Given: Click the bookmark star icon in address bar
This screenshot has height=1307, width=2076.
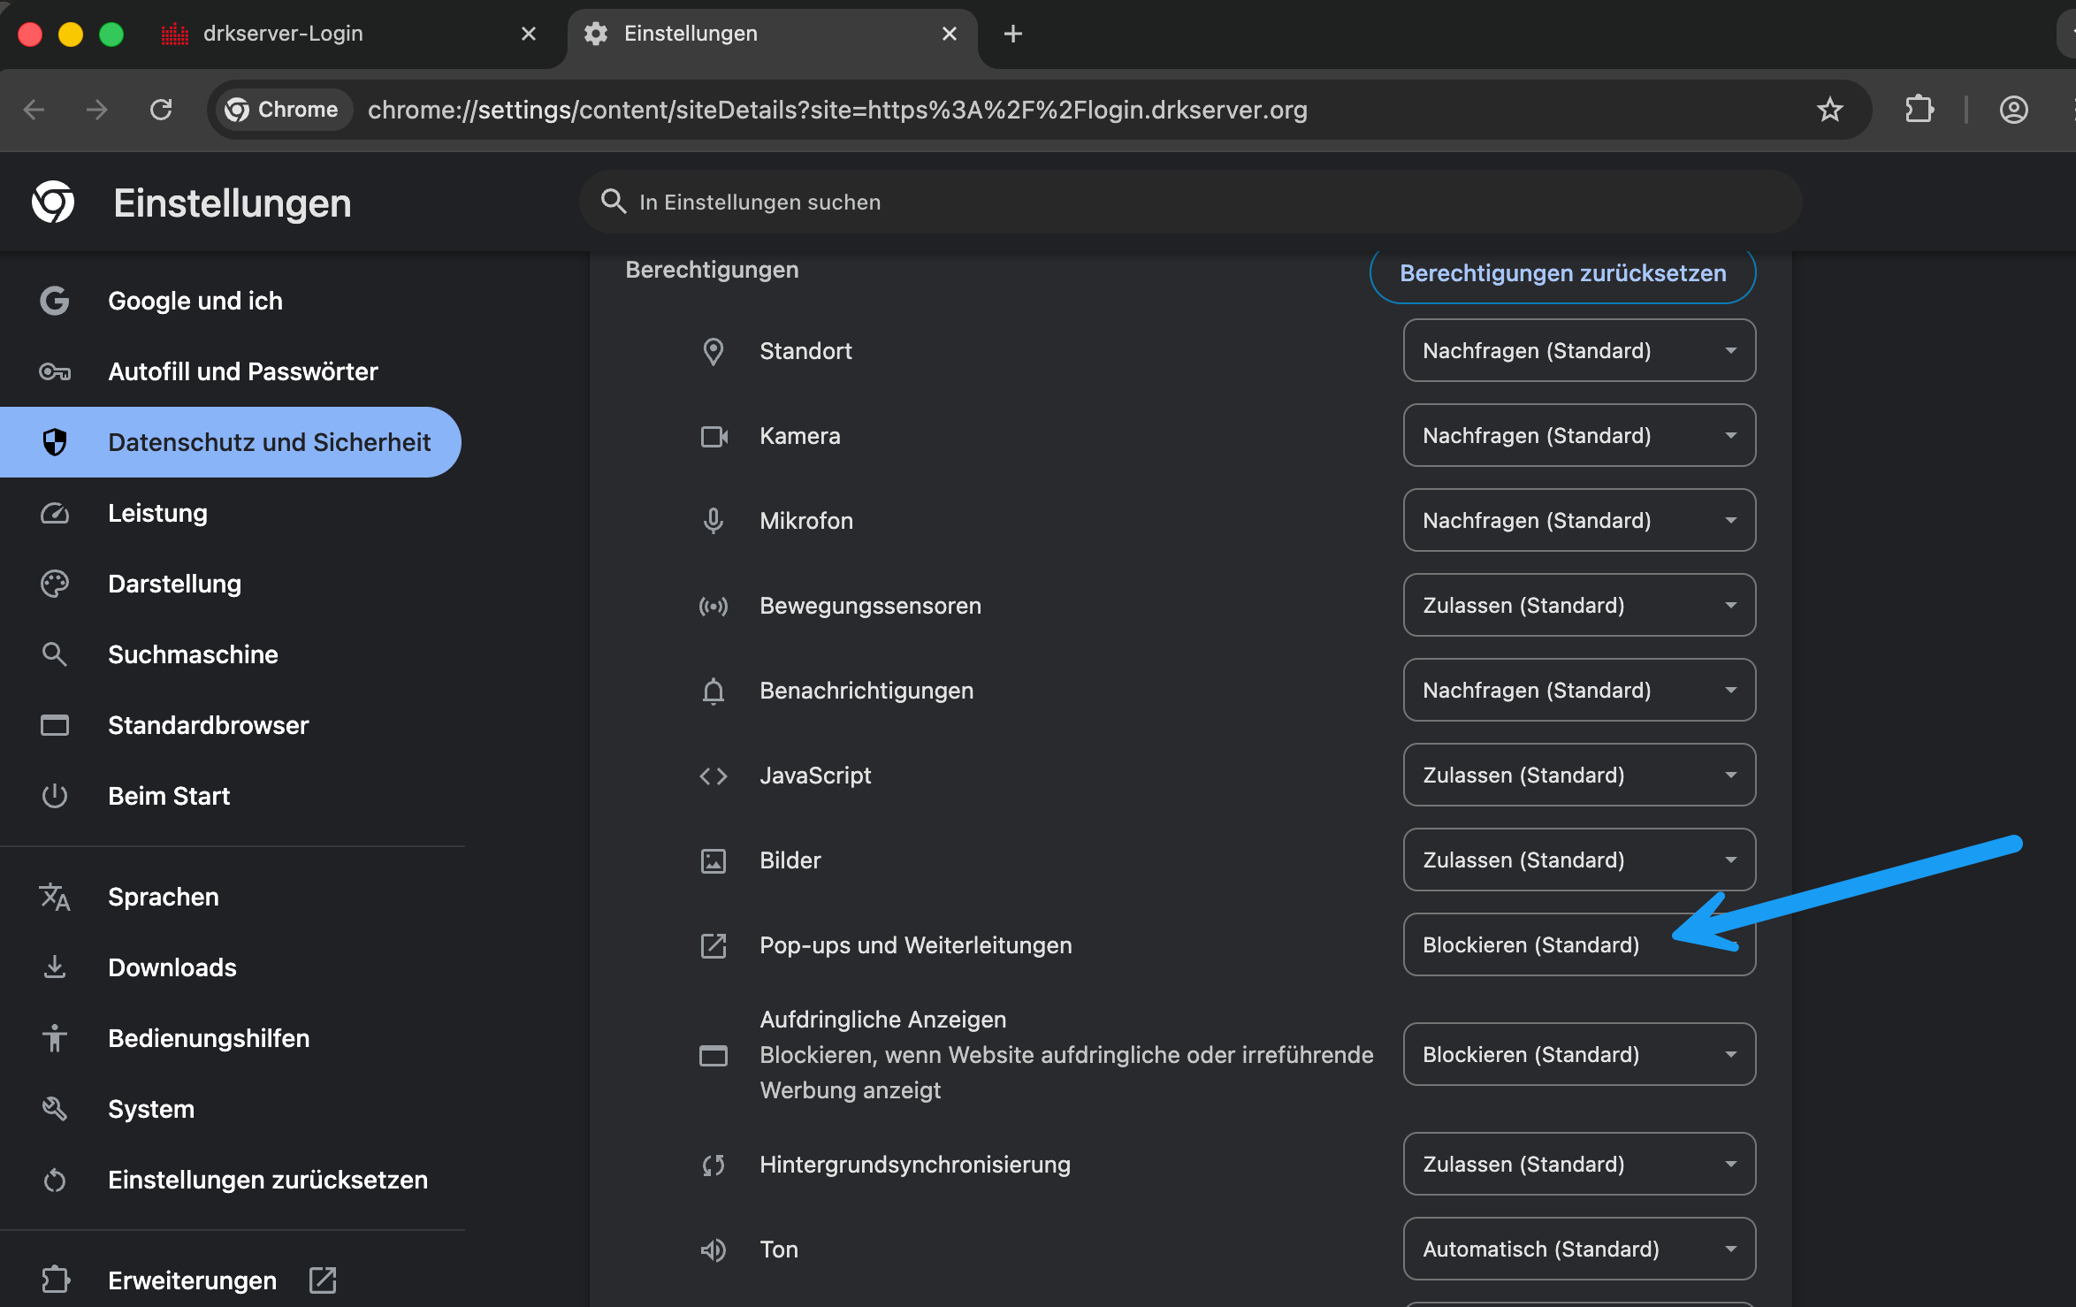Looking at the screenshot, I should 1829,110.
